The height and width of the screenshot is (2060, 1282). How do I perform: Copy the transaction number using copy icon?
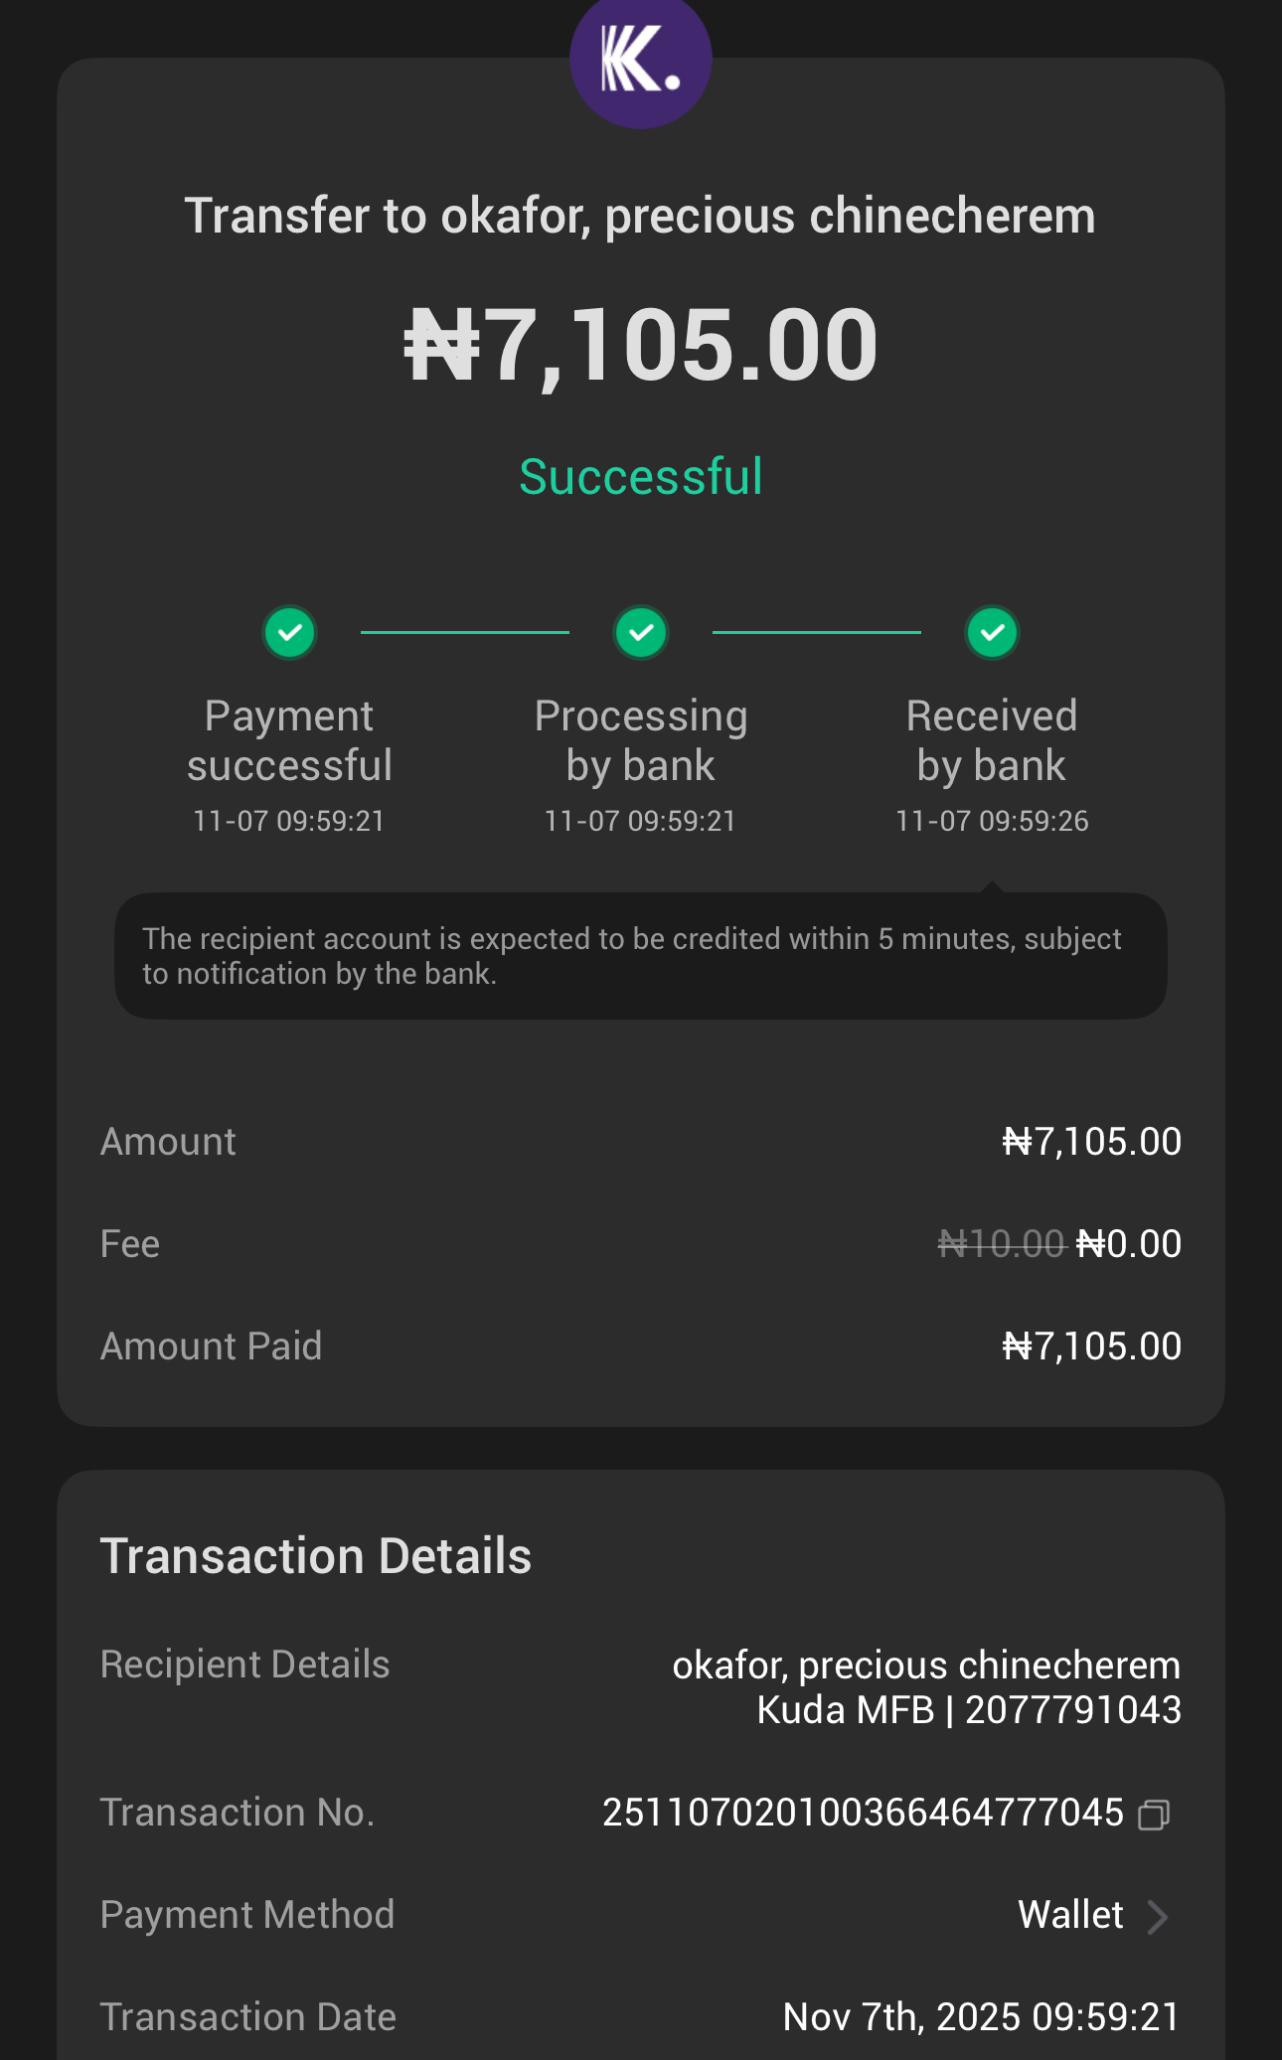[1154, 1815]
